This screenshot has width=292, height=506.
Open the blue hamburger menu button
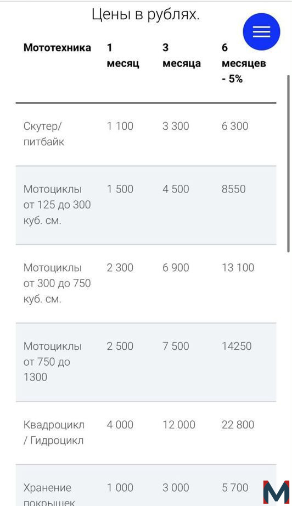coord(261,32)
